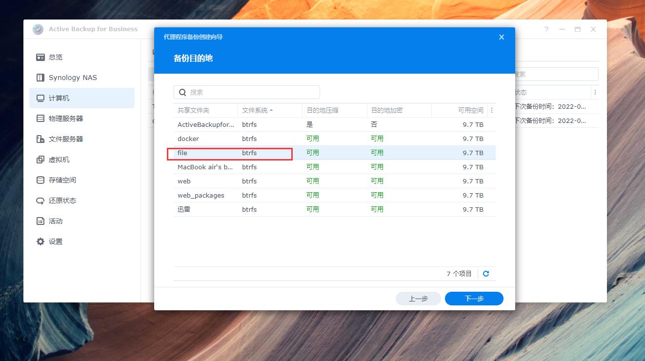Select the 还原状态 restore status icon

click(40, 201)
